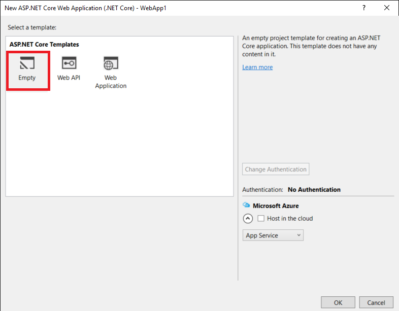The height and width of the screenshot is (311, 399).
Task: Close the New ASP.NET Core dialog
Action: point(387,8)
